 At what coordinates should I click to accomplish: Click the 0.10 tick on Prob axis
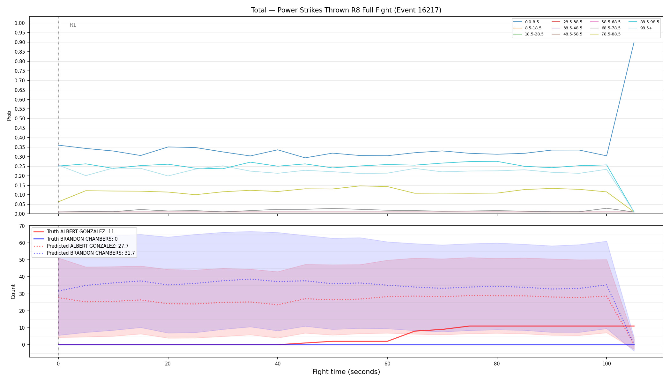click(x=20, y=195)
